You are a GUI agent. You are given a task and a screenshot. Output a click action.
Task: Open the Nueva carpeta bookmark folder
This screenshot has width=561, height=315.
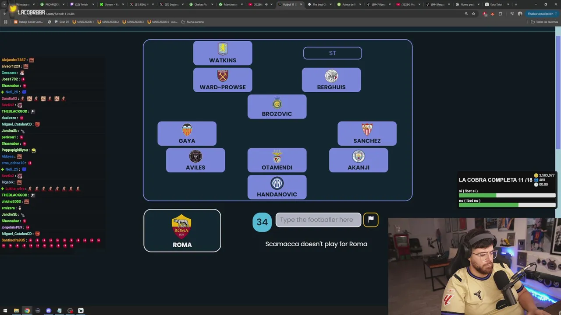[x=193, y=21]
